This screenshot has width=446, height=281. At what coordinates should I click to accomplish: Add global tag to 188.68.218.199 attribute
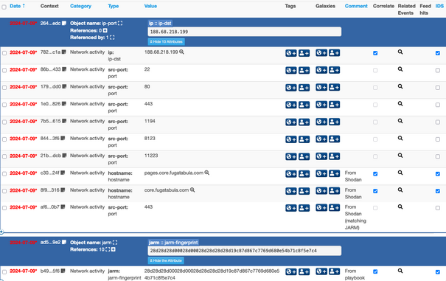click(290, 53)
